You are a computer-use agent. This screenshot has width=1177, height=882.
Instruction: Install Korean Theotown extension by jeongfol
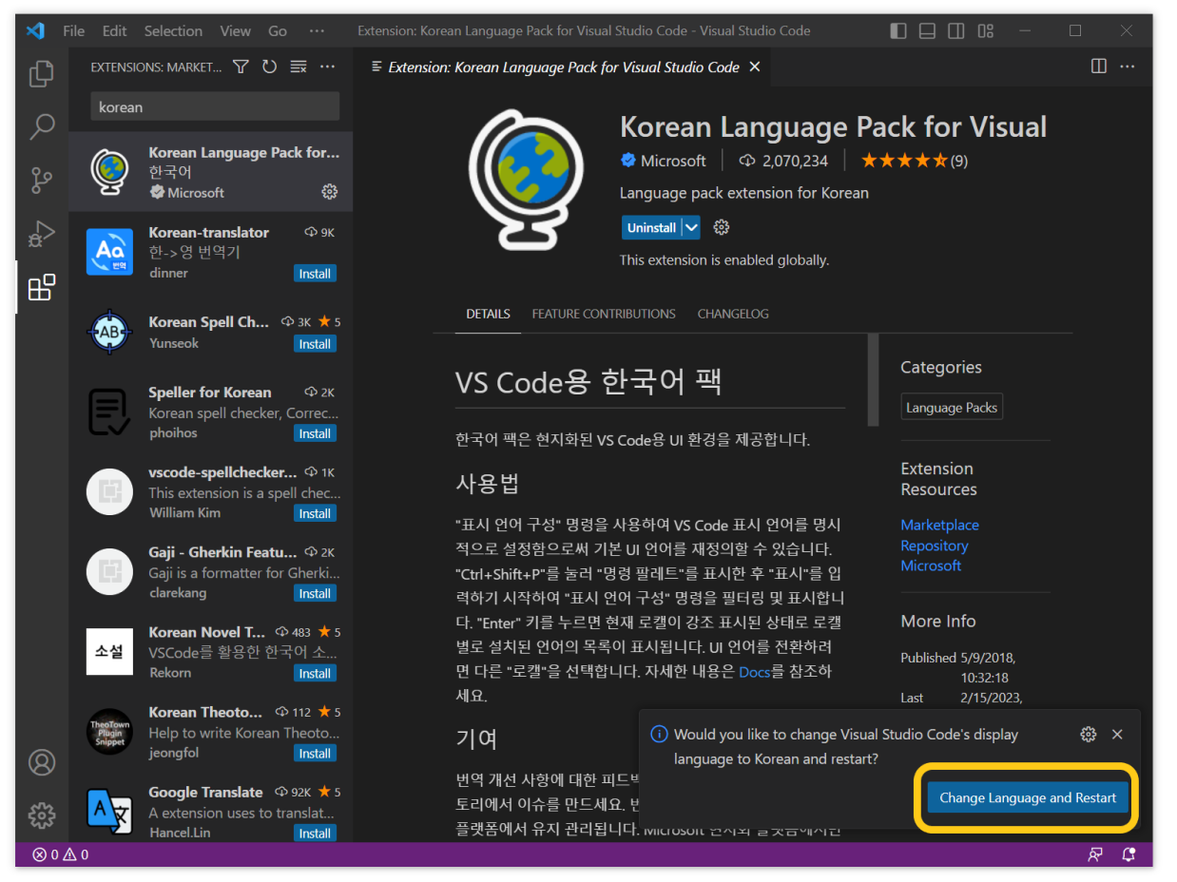pyautogui.click(x=315, y=754)
